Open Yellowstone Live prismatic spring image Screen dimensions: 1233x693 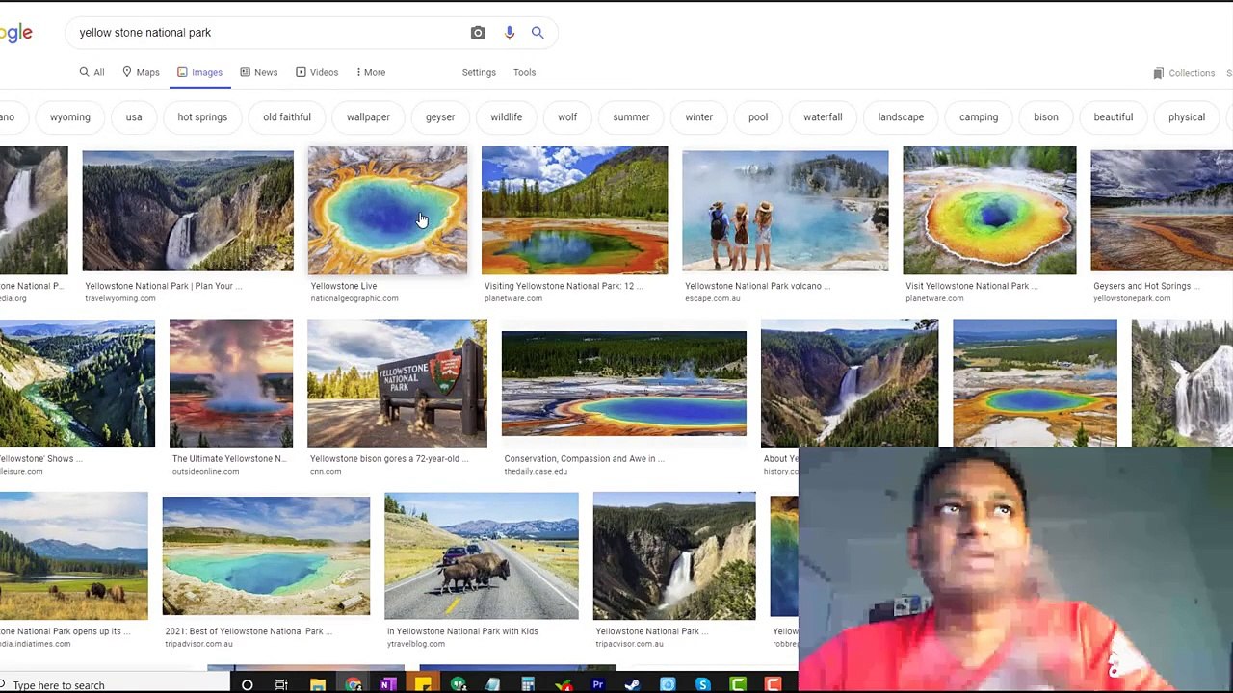pos(387,211)
